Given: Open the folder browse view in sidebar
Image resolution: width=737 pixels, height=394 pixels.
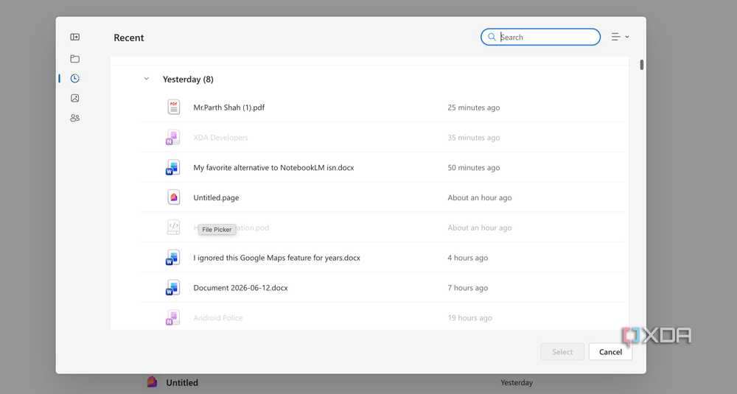Looking at the screenshot, I should pos(74,59).
